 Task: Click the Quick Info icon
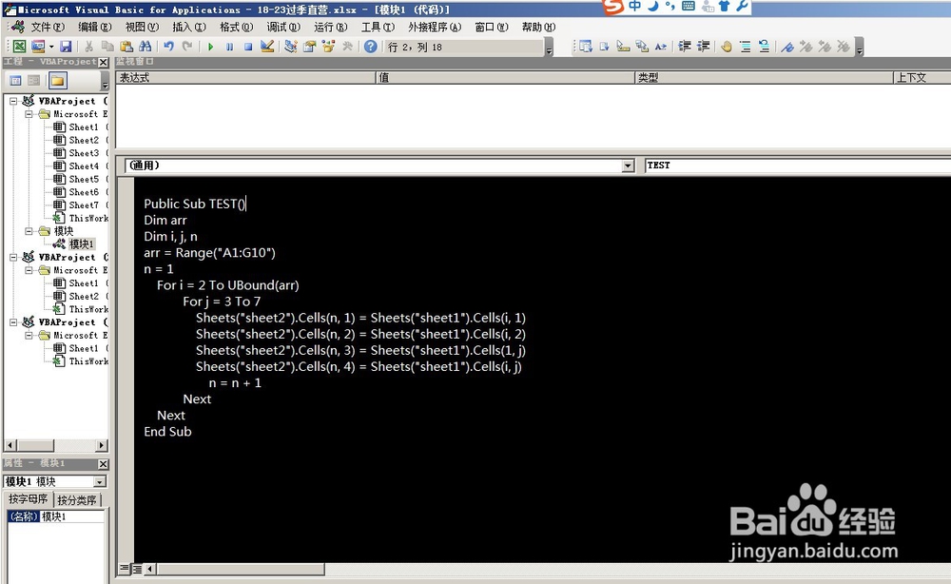[x=623, y=47]
